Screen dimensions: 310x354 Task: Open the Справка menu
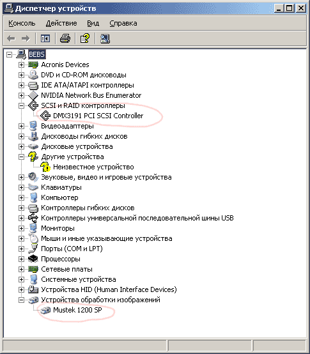tap(123, 23)
